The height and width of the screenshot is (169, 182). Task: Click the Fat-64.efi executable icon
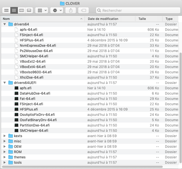point(16,99)
